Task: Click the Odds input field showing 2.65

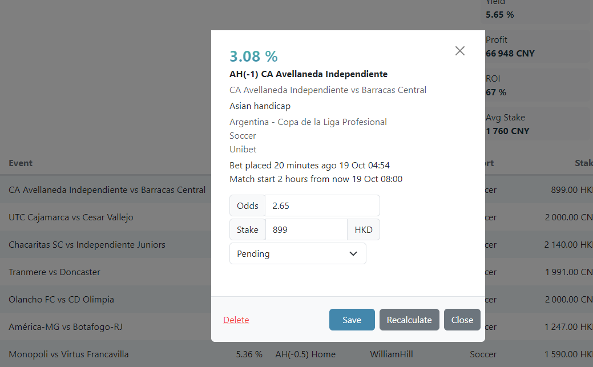Action: pos(322,205)
